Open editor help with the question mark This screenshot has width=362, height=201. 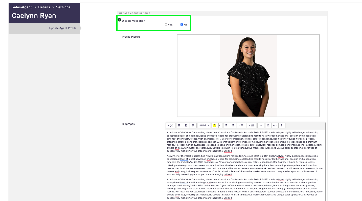click(x=282, y=125)
